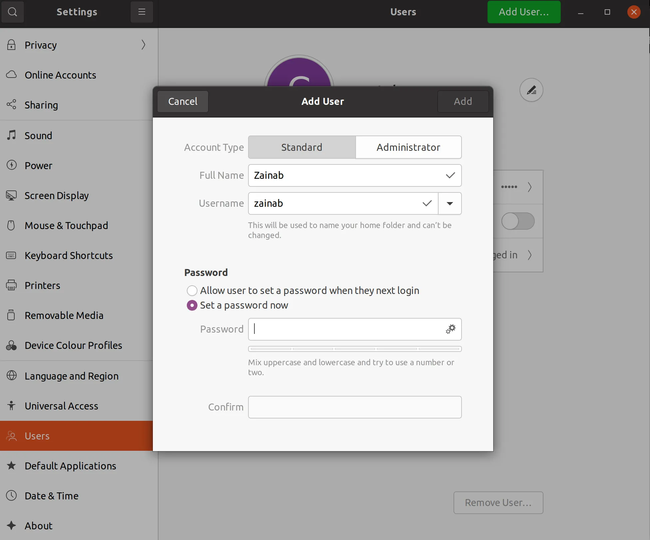Expand the Privacy submenu chevron
The height and width of the screenshot is (540, 650).
[143, 45]
